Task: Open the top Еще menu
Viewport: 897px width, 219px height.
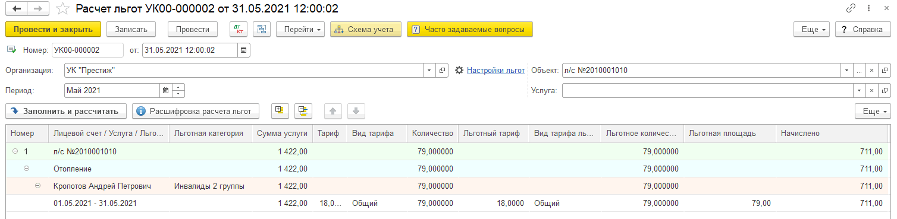Action: [811, 29]
